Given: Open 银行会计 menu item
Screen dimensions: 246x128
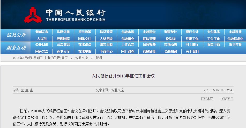Looking at the screenshot, I should pyautogui.click(x=192, y=32).
